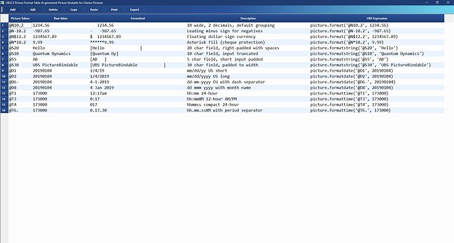Click description '10 char field, input truncated'
The image size is (454, 243).
click(x=222, y=53)
